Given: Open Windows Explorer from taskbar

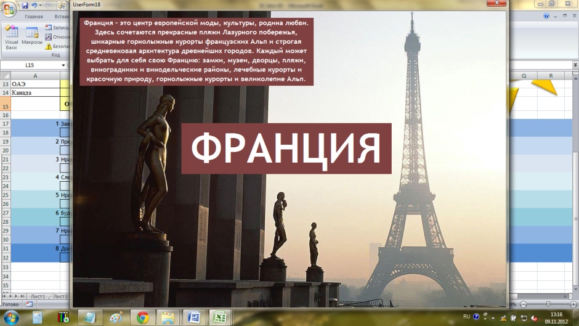Looking at the screenshot, I should (168, 317).
